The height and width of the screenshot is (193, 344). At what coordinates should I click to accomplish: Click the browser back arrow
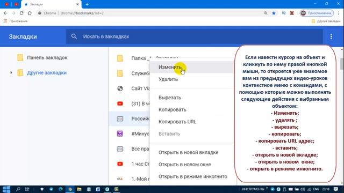click(5, 13)
